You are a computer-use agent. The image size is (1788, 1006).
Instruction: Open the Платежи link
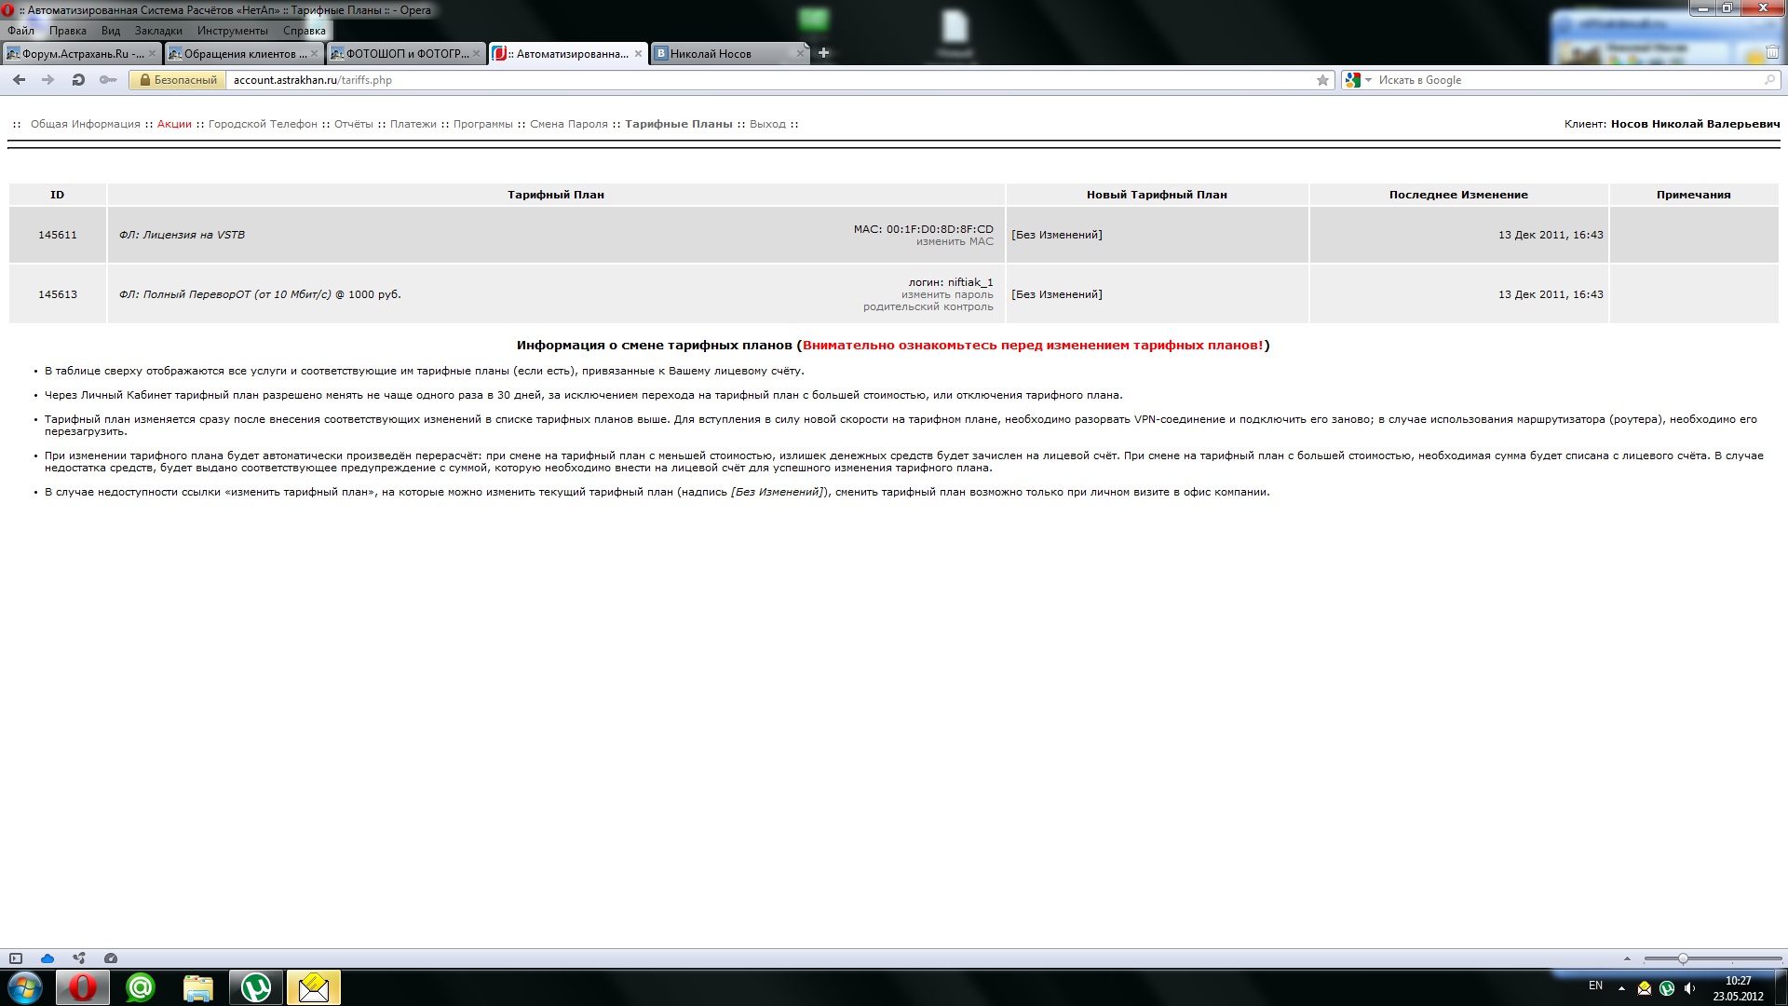click(413, 124)
